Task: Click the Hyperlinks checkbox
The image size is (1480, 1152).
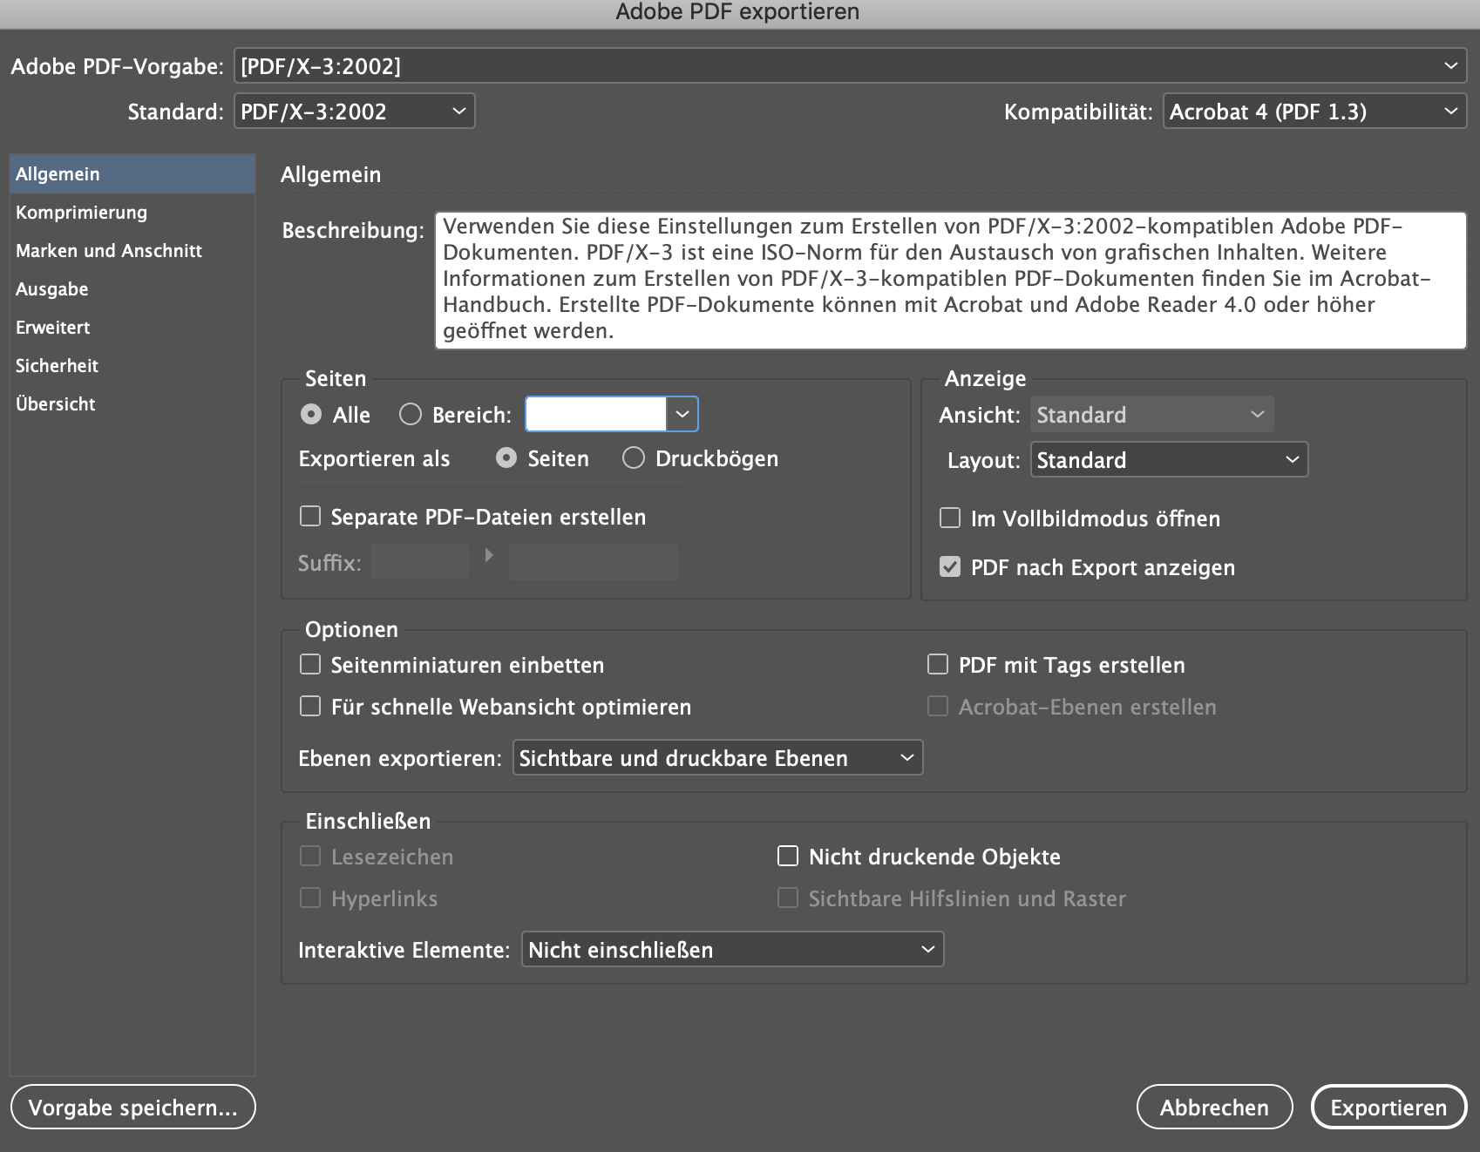Action: (310, 898)
